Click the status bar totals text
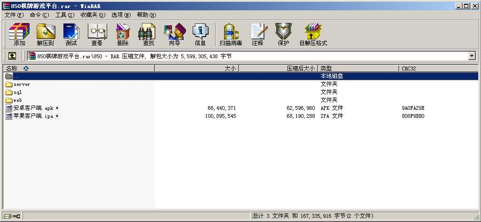 tap(313, 216)
